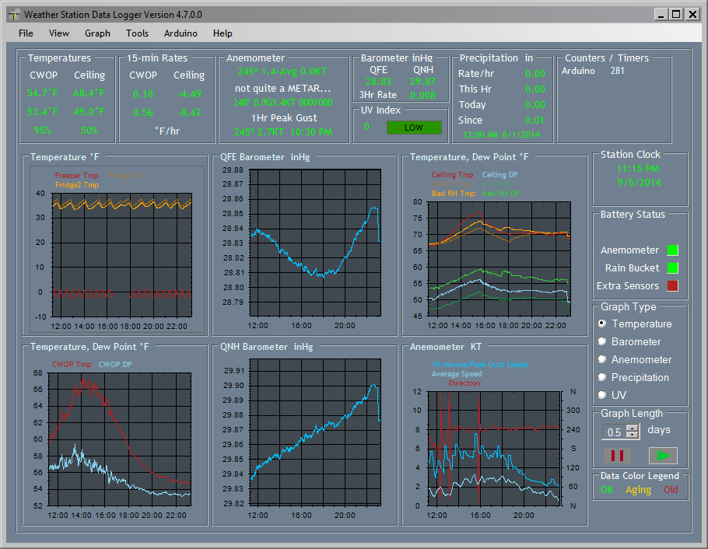708x549 pixels.
Task: Open the Tools menu
Action: (x=137, y=33)
